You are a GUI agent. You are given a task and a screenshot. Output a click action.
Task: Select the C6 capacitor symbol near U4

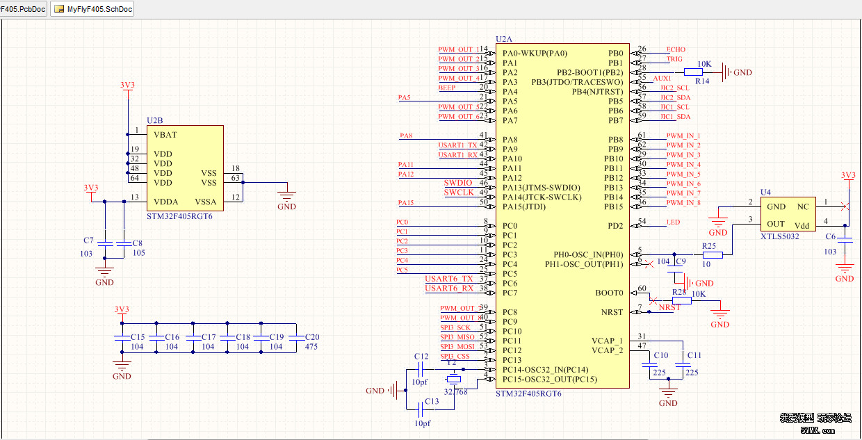coord(845,239)
